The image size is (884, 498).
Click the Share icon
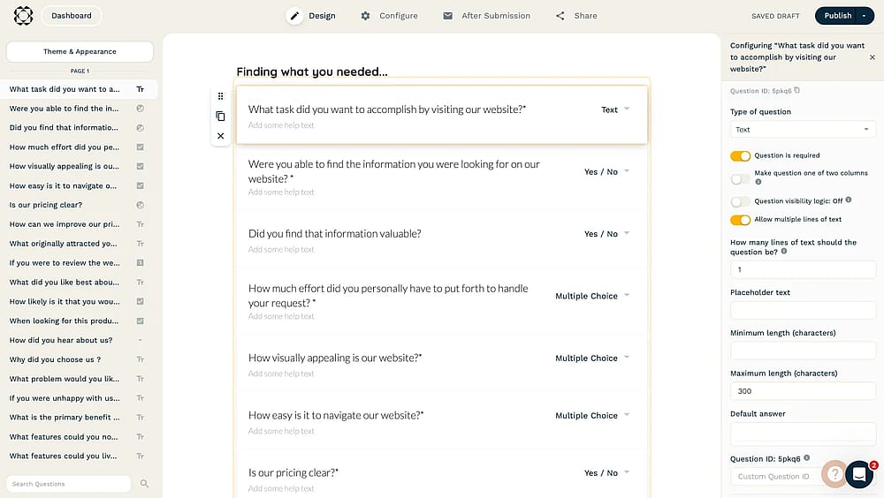560,16
